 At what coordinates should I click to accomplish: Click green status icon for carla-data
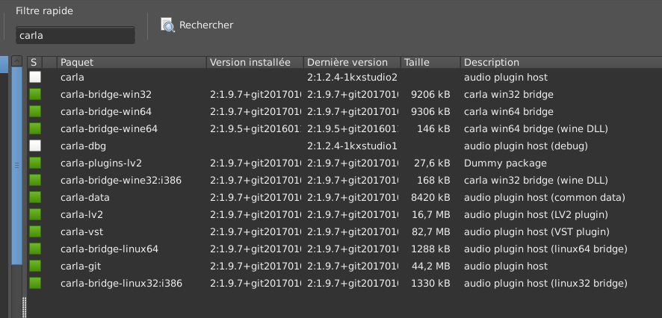tap(35, 197)
